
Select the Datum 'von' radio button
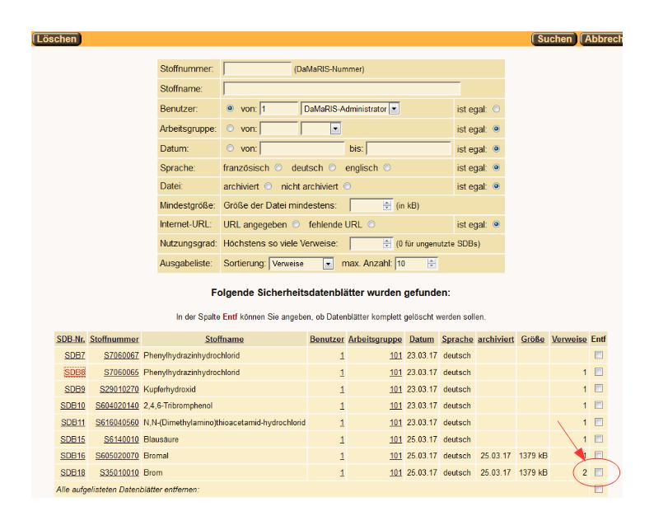point(230,148)
